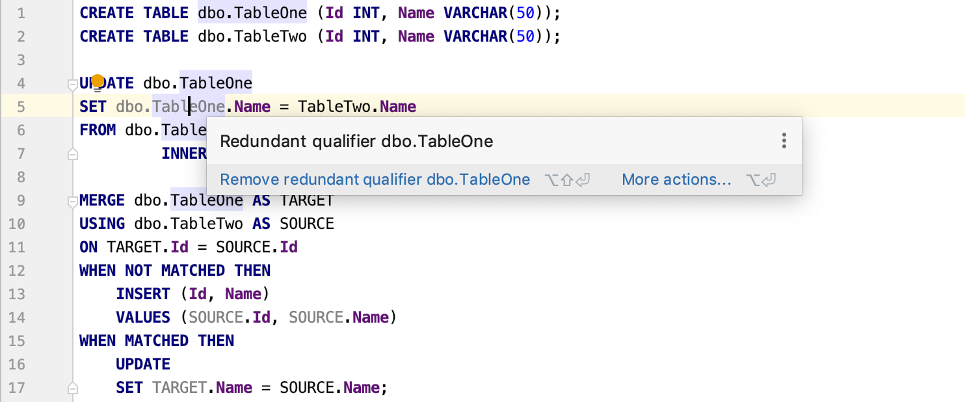Click the fold end marker on line 7
Viewport: 965px width, 402px height.
click(x=72, y=154)
